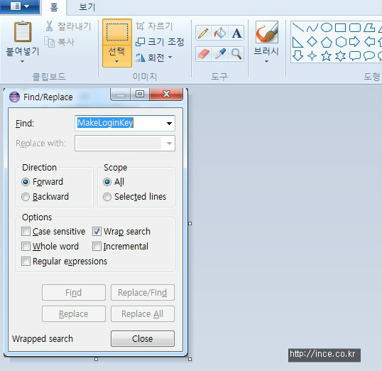Enable Incremental checkbox
The height and width of the screenshot is (371, 382).
(x=97, y=247)
